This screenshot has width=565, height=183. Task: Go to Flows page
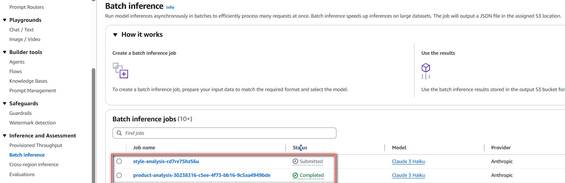click(x=15, y=72)
